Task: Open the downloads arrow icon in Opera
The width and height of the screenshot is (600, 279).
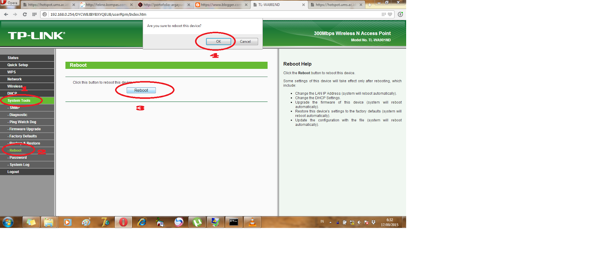Action: 400,14
